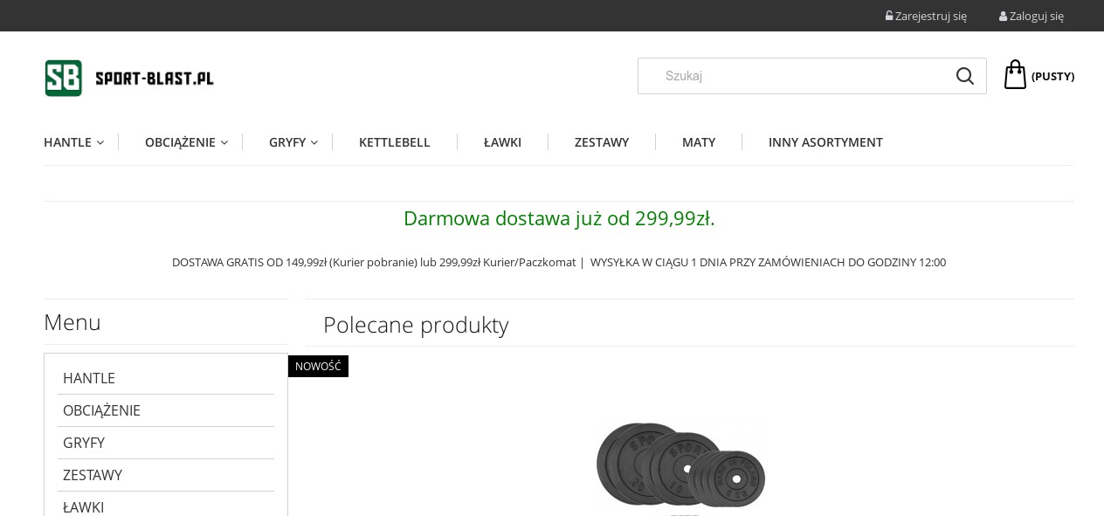The image size is (1104, 516).
Task: Click the padlock register icon
Action: (x=889, y=16)
